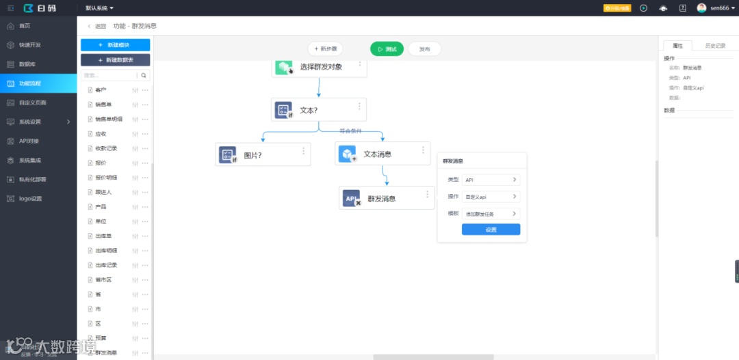Click the 新步骤 add step button
739x360 pixels.
(x=325, y=49)
